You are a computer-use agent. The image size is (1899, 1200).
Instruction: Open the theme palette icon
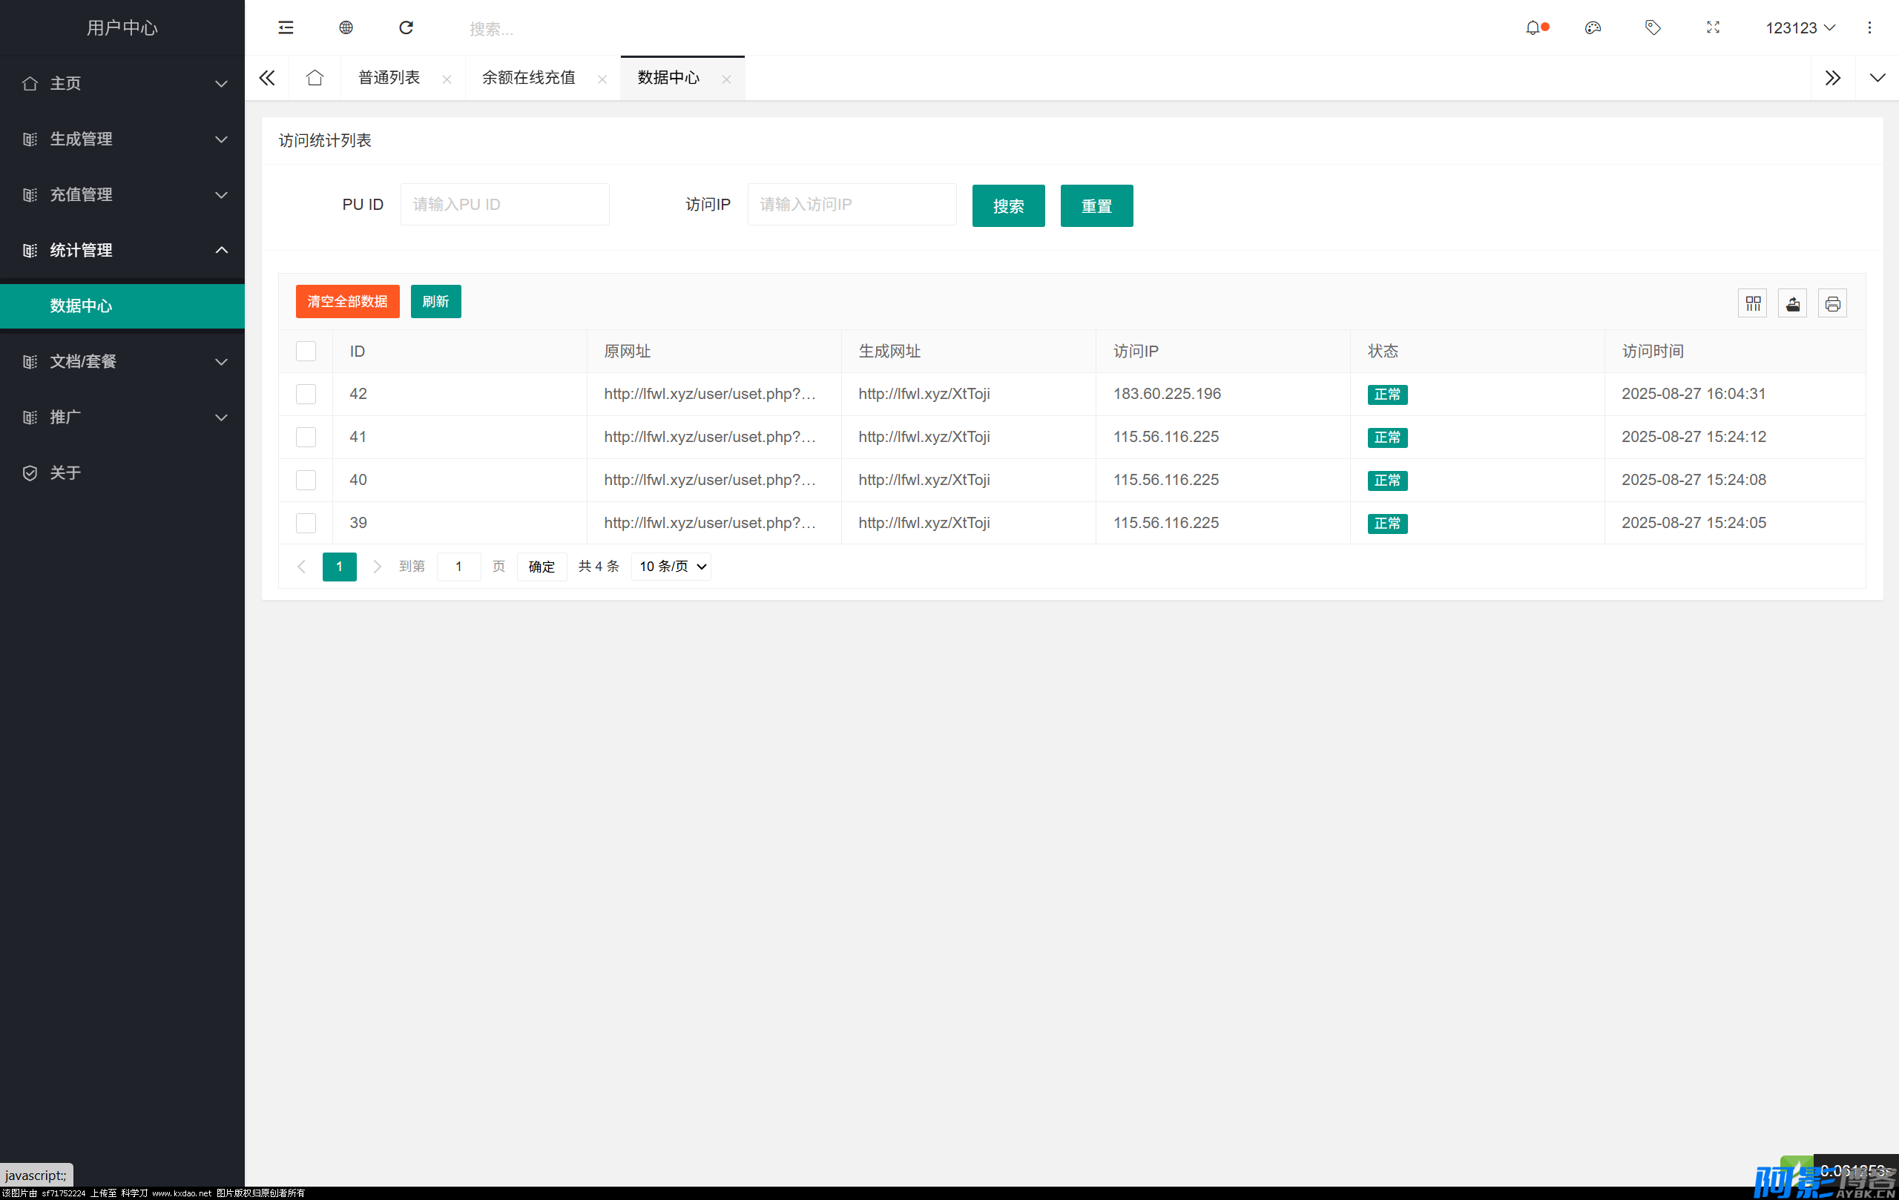point(1592,27)
